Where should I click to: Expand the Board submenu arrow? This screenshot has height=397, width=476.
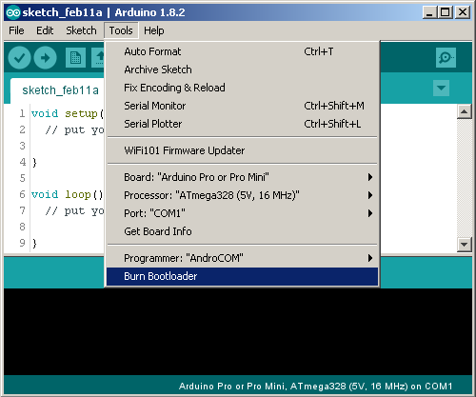click(x=370, y=177)
